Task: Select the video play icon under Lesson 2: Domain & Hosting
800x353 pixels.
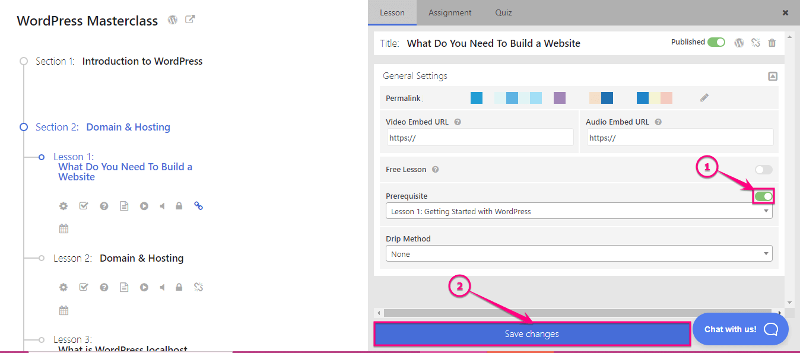Action: [144, 287]
